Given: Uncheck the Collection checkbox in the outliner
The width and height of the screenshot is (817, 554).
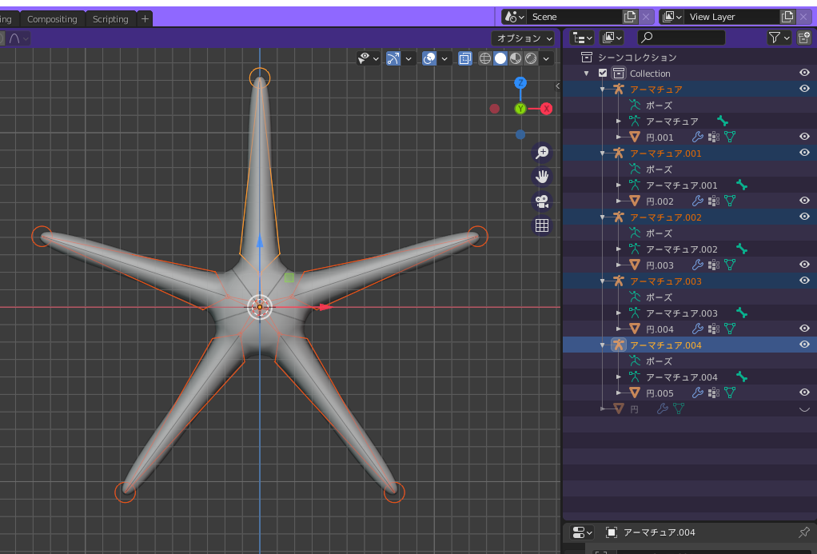Looking at the screenshot, I should coord(602,73).
